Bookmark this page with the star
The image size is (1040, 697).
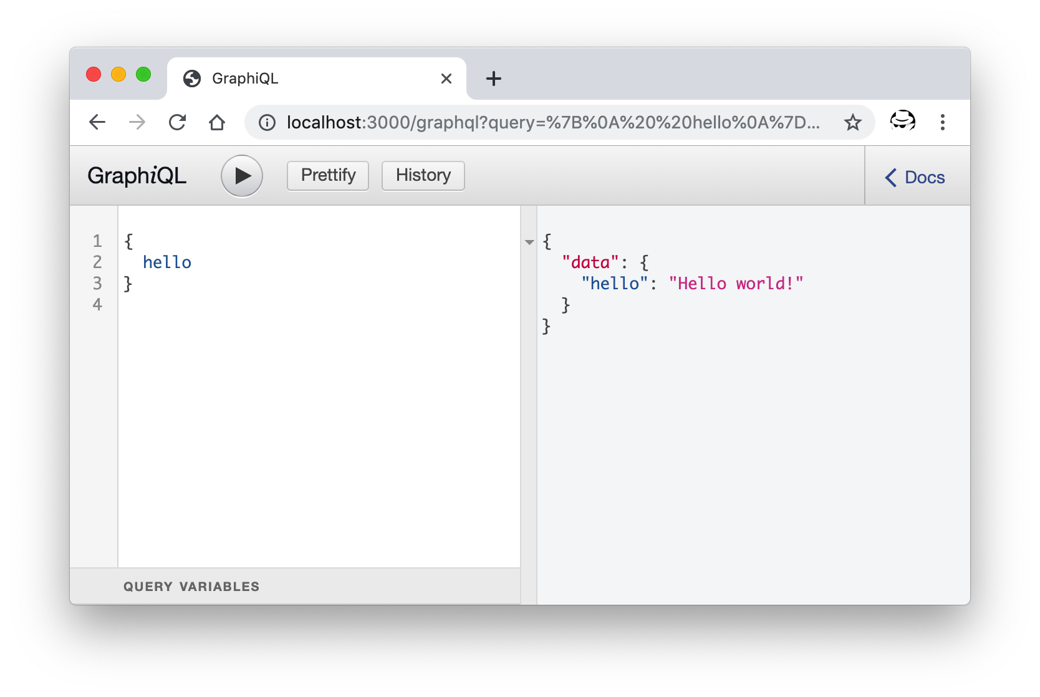(853, 122)
